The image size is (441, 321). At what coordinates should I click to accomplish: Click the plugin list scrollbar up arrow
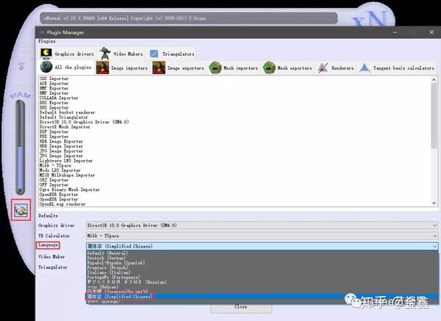[434, 80]
